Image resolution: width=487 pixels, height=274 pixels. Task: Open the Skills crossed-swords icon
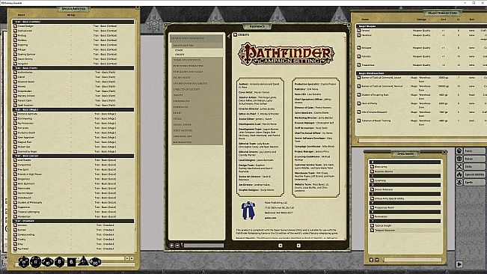point(459,166)
